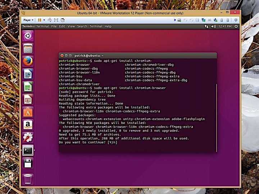Image resolution: width=259 pixels, height=194 pixels.
Task: Click the Amazon launcher icon
Action: (28, 125)
